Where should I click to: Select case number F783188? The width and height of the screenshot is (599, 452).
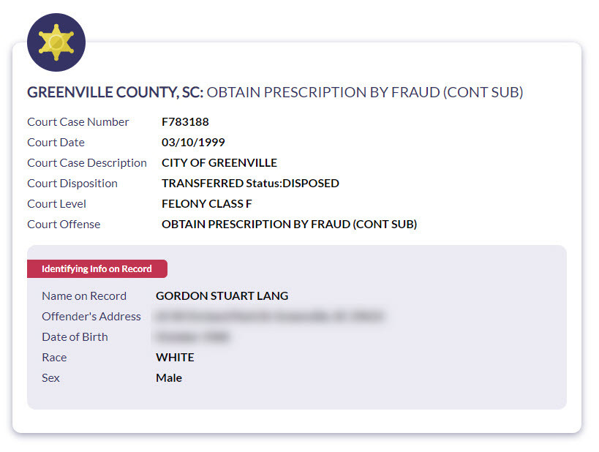tap(185, 122)
